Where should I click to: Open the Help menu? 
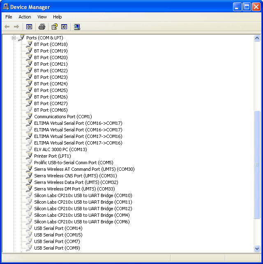(57, 17)
